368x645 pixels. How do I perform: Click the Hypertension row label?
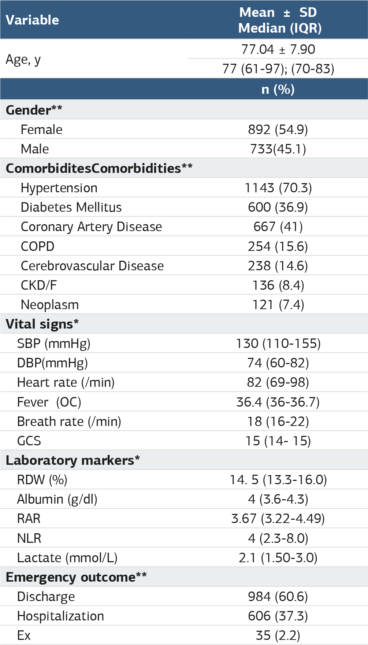(x=59, y=188)
